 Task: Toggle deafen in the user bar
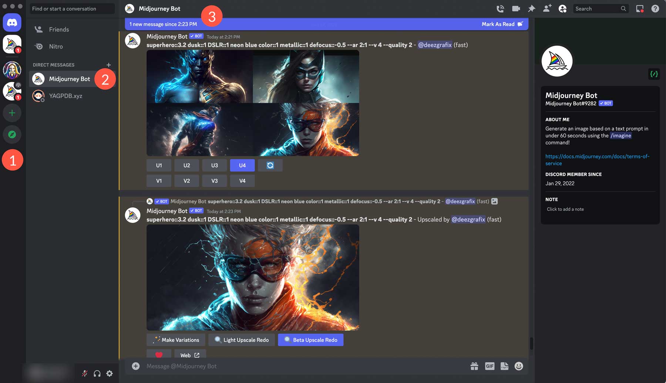97,373
